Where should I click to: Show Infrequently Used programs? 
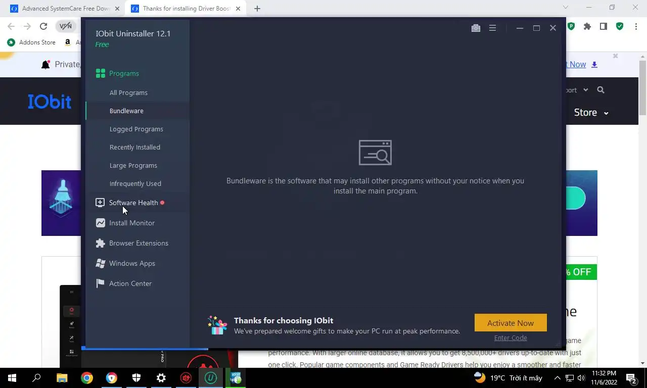pos(135,183)
